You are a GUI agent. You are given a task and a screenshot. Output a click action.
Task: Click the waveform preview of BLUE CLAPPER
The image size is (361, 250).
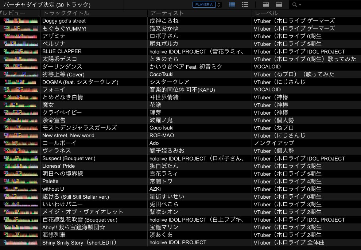20,51
